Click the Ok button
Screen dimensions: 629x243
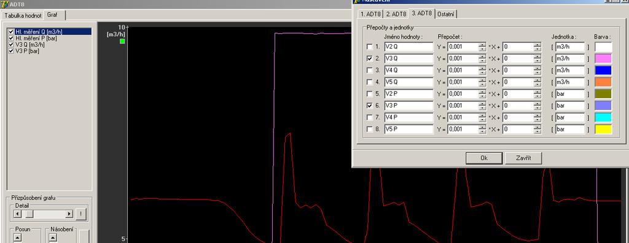(484, 158)
